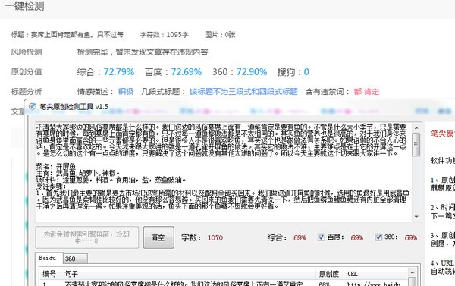Screen dimensions: 455x286
Task: Click the text area scrollbar up arrow
Action: click(416, 127)
